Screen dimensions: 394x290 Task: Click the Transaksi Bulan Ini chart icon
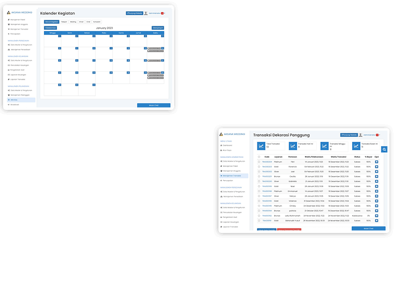[357, 146]
